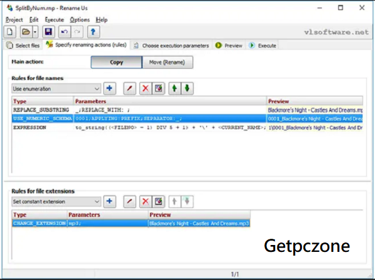Add file name rule with plus icon

[x=109, y=89]
